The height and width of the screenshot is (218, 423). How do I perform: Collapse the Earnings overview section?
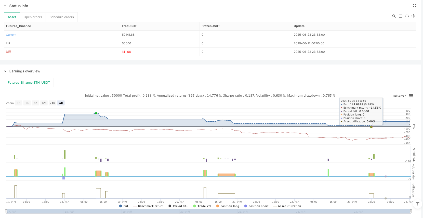5,71
